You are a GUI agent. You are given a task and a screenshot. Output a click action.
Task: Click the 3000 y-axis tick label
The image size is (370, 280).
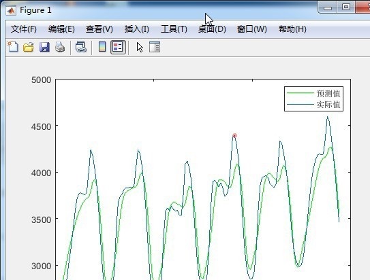tap(42, 266)
